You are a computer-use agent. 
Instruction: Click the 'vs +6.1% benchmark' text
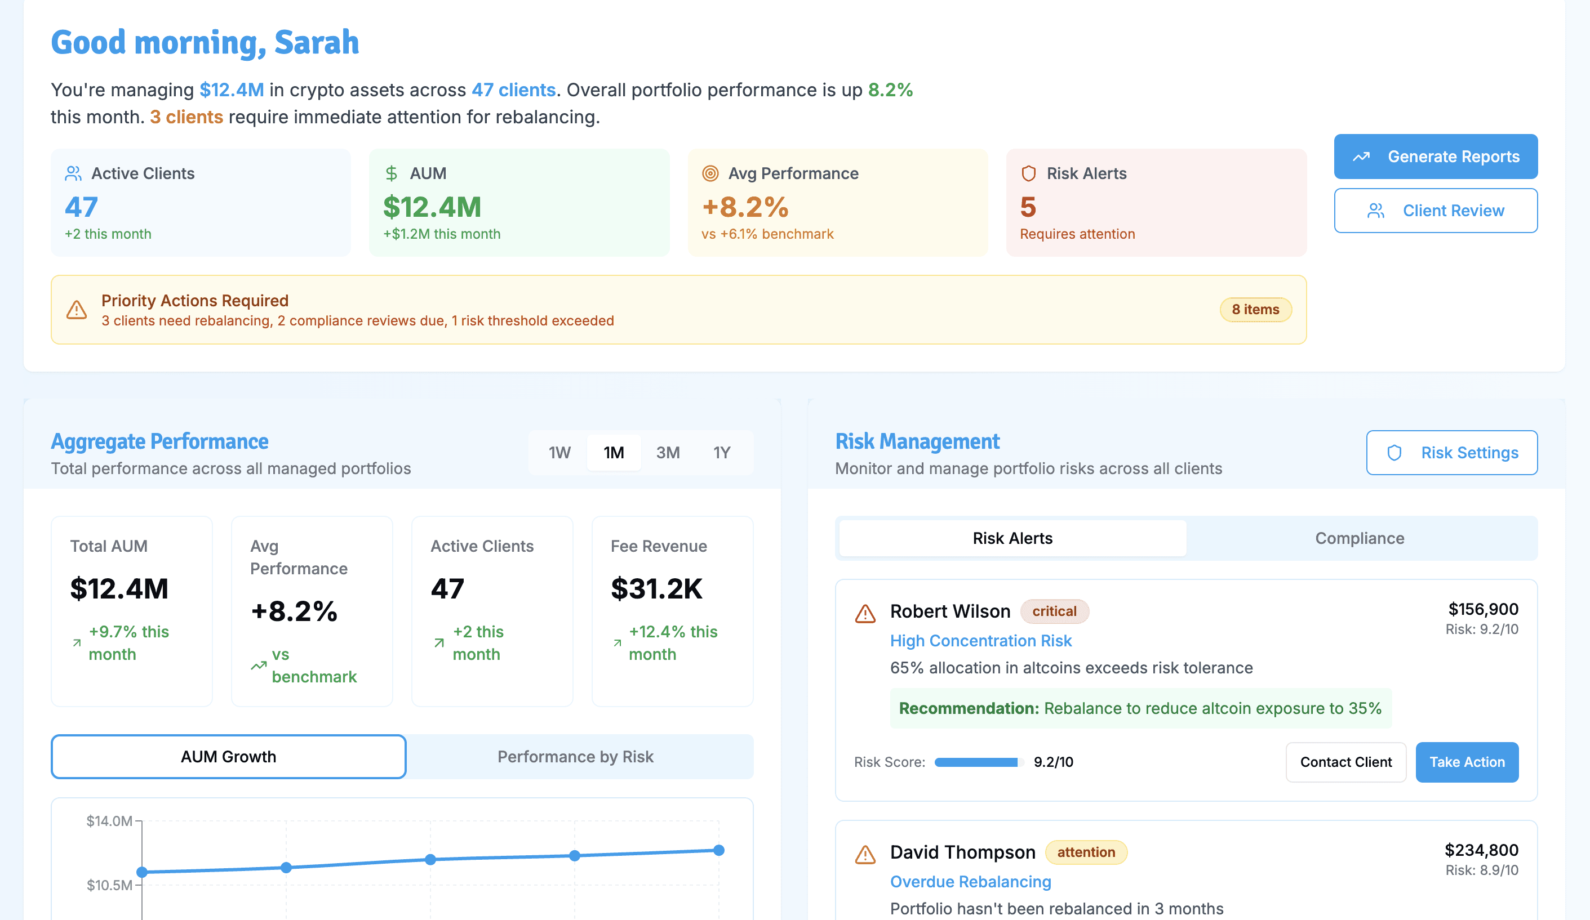767,234
